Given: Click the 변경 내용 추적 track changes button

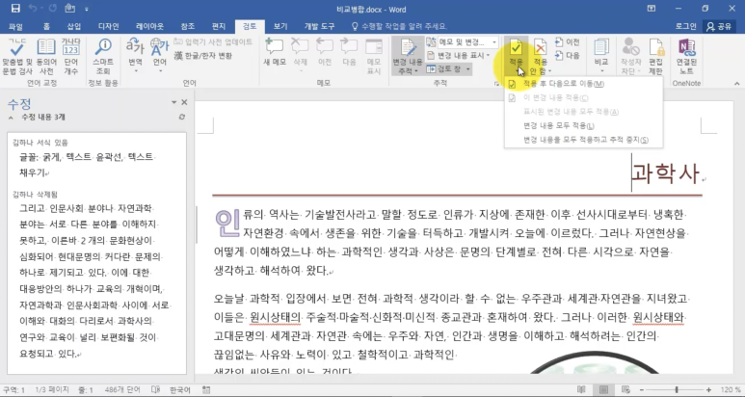Looking at the screenshot, I should click(x=408, y=57).
